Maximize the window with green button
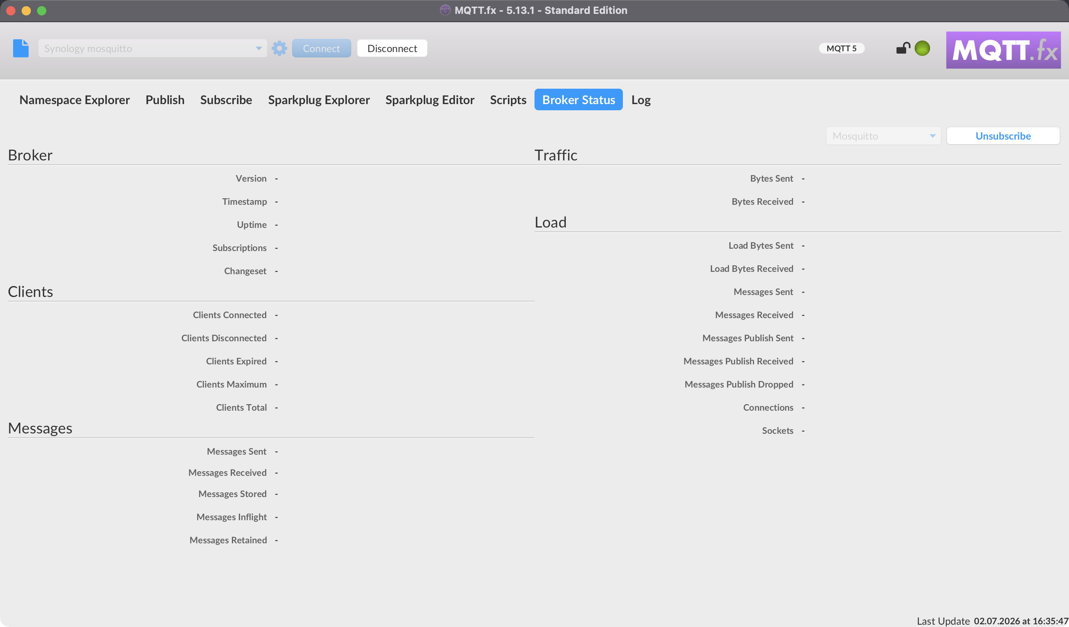 click(x=42, y=10)
